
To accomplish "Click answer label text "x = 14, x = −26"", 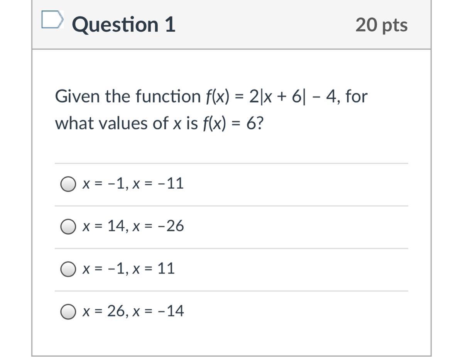I will (x=133, y=226).
